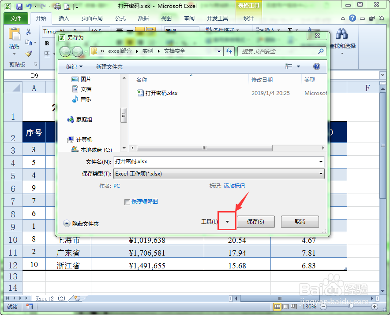Switch to the 审阅 ribbon tab
The width and height of the screenshot is (390, 315).
coord(189,18)
